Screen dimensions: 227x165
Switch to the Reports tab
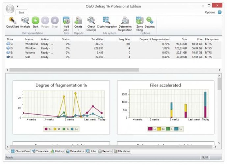point(105,151)
